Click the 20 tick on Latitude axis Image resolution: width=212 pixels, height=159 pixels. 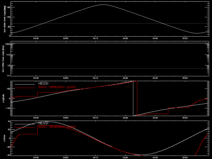click(9, 130)
